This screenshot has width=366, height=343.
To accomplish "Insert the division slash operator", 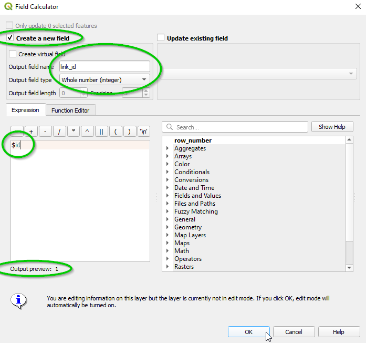I will 60,132.
